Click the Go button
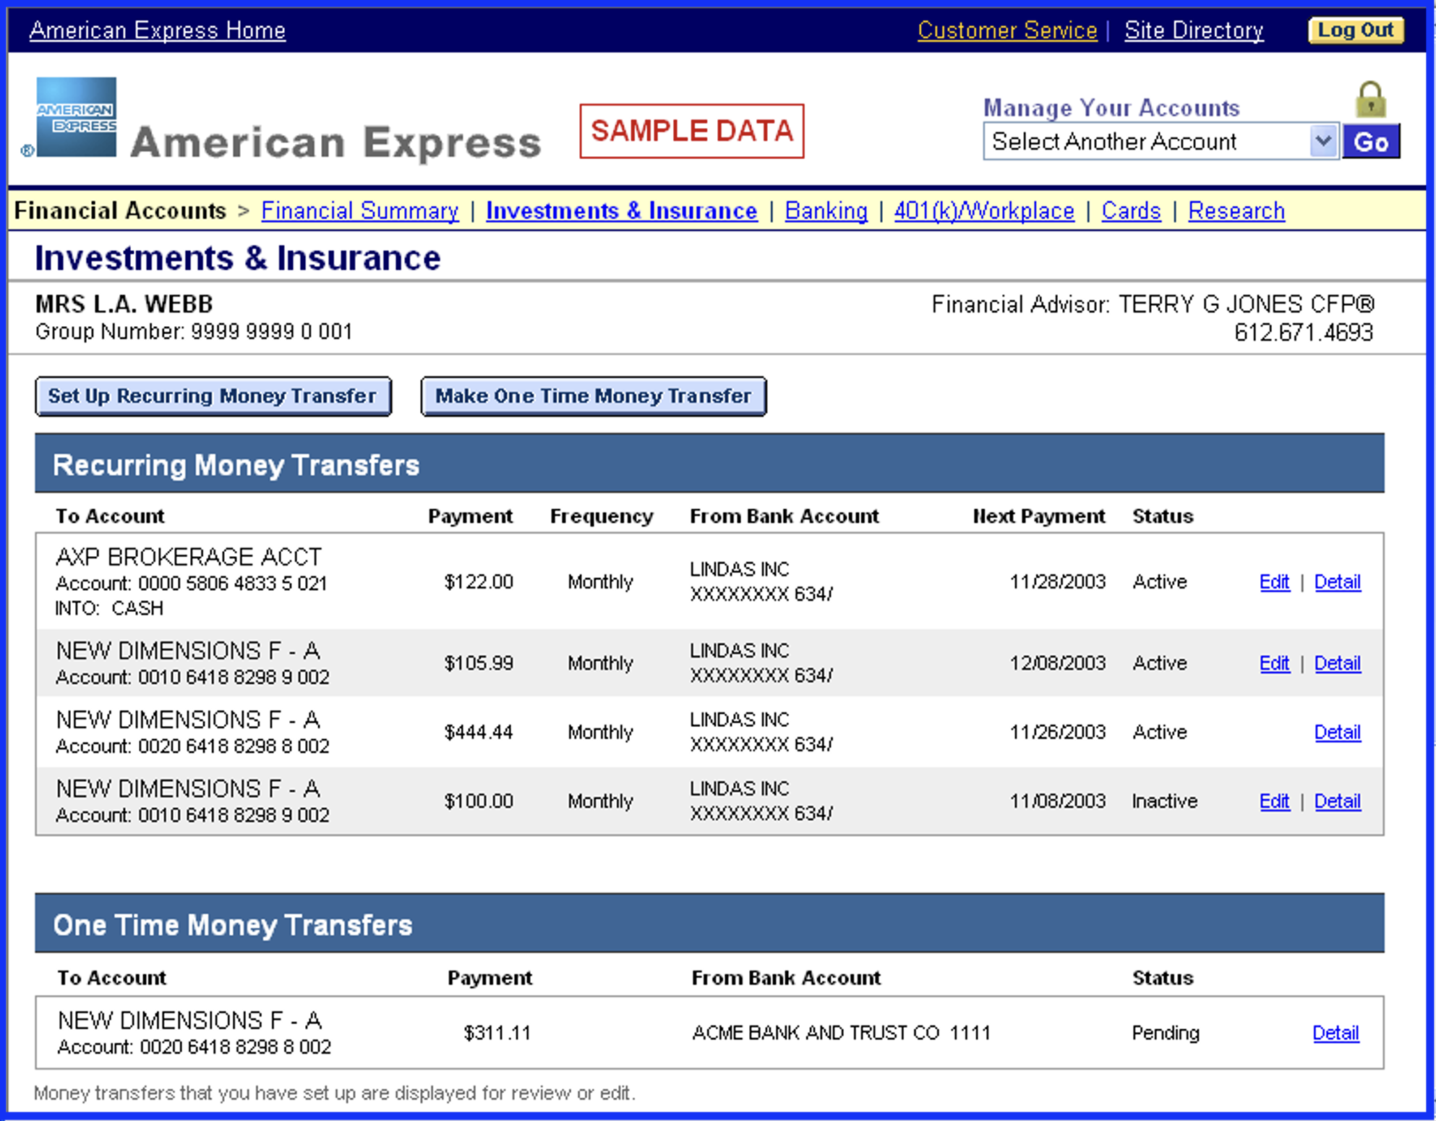 pyautogui.click(x=1371, y=141)
